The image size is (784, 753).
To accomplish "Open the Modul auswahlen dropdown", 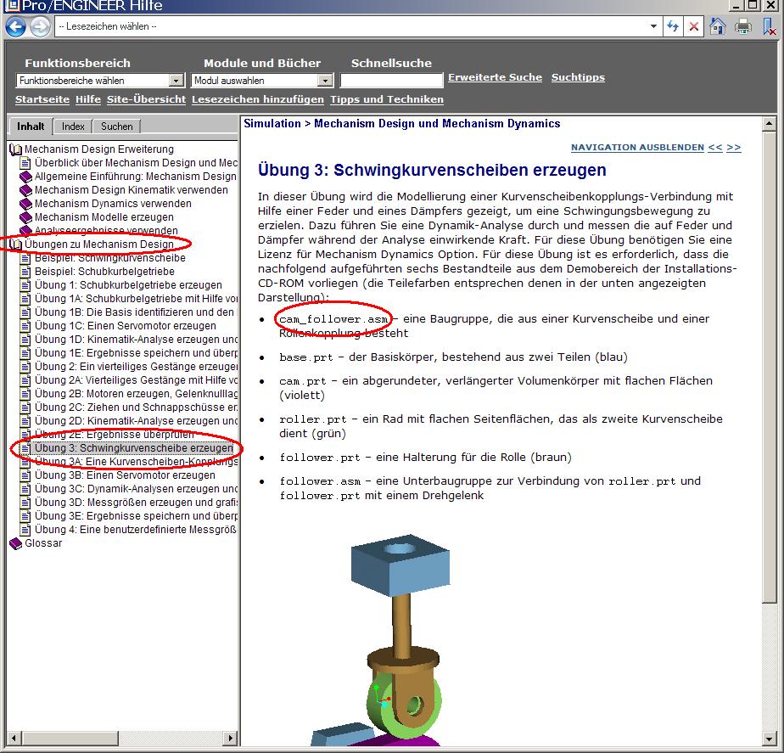I will click(x=325, y=81).
